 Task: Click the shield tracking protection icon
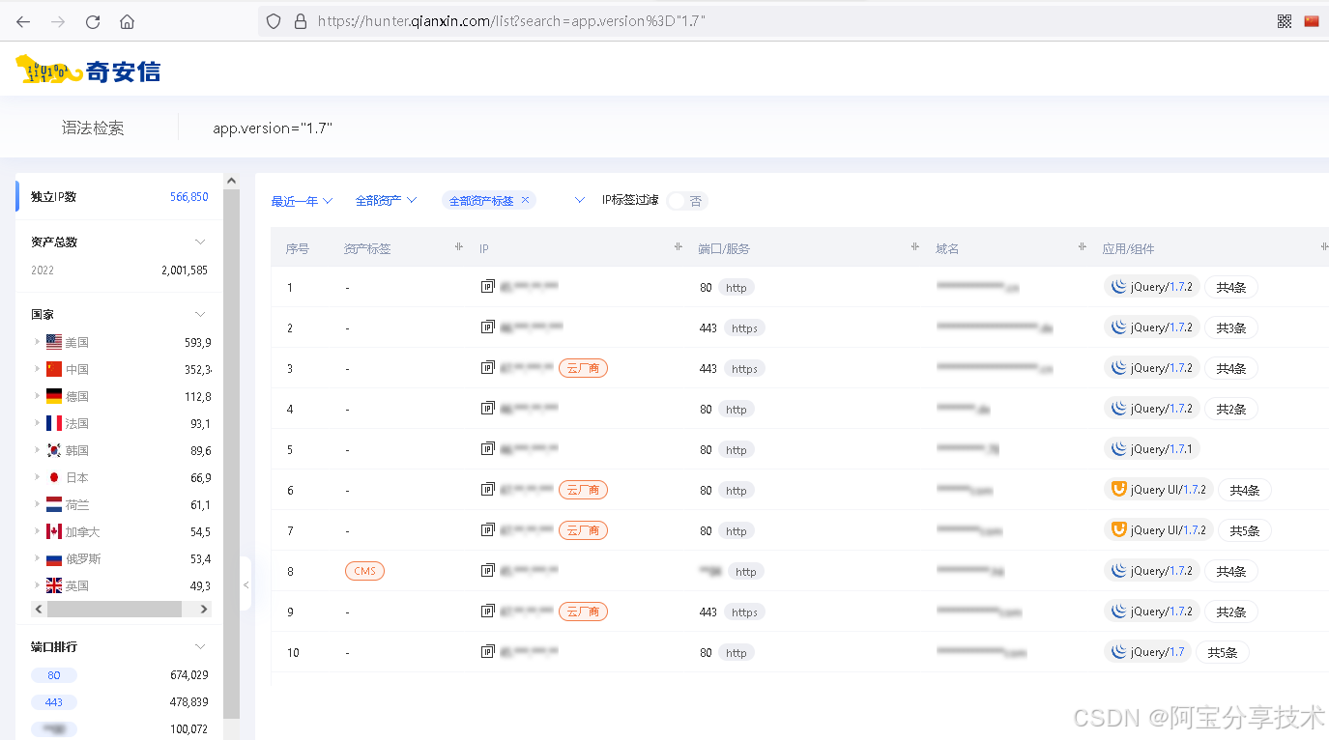tap(274, 21)
